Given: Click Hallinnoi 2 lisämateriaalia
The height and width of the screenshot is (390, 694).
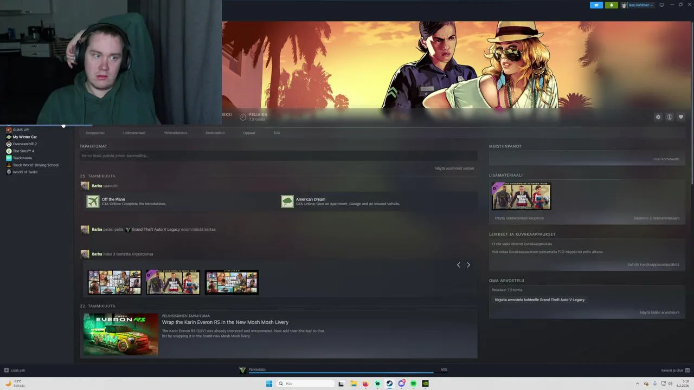Looking at the screenshot, I should [x=657, y=218].
